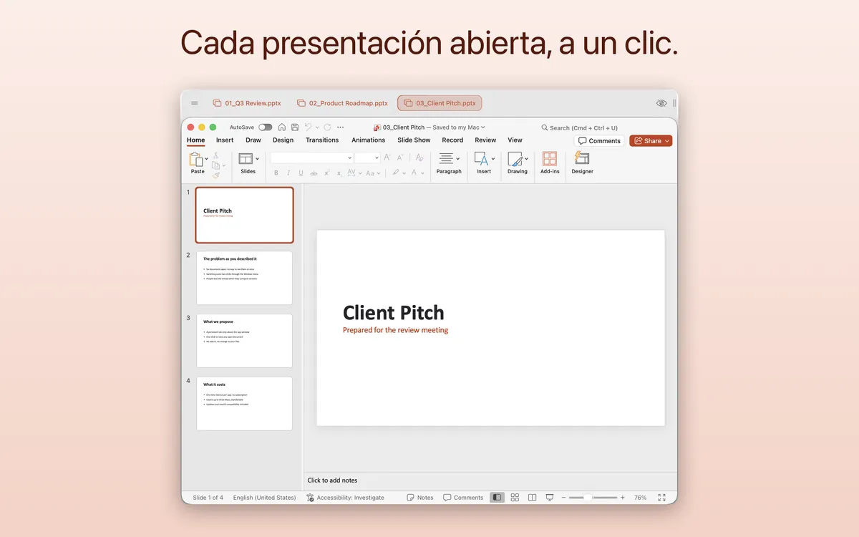Open the font size combo box dropdown
Viewport: 859px width, 537px height.
click(377, 158)
